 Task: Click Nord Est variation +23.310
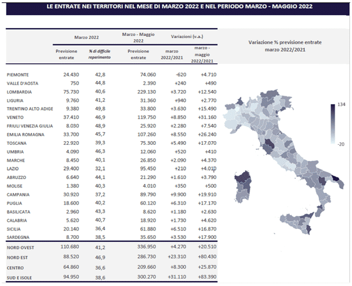[177, 256]
